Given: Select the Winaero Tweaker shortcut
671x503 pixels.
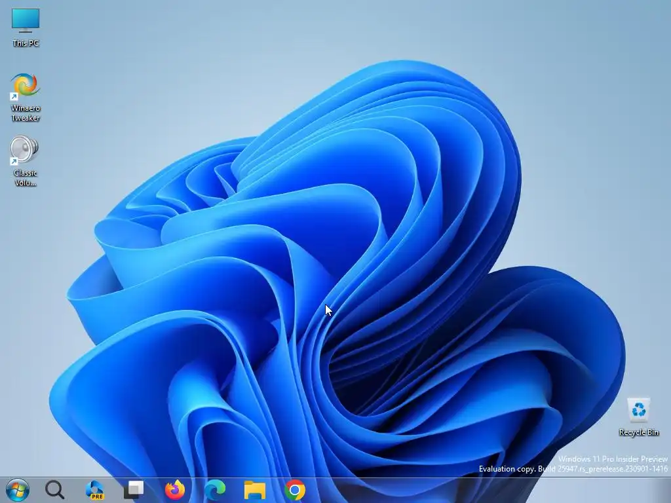Looking at the screenshot, I should [x=26, y=98].
